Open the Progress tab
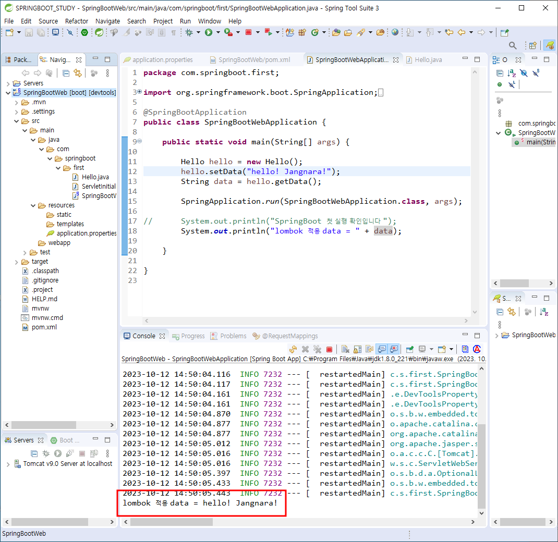The image size is (558, 542). tap(188, 336)
